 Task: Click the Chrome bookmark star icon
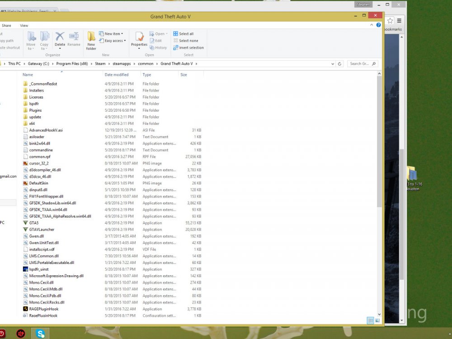pos(390,20)
